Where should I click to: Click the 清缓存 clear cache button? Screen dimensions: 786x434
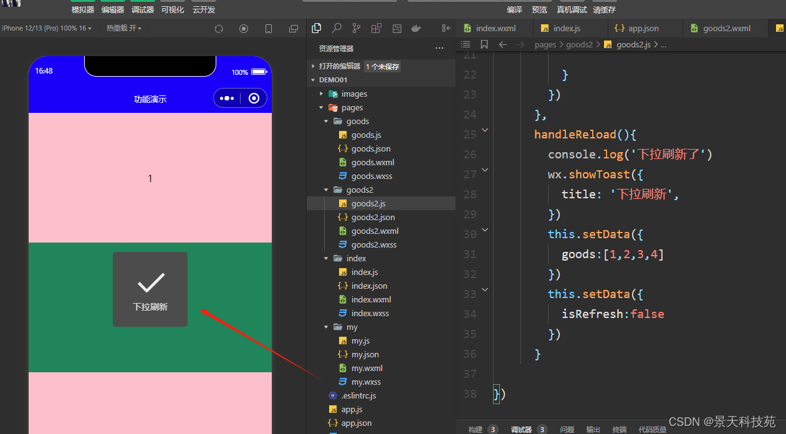point(604,9)
